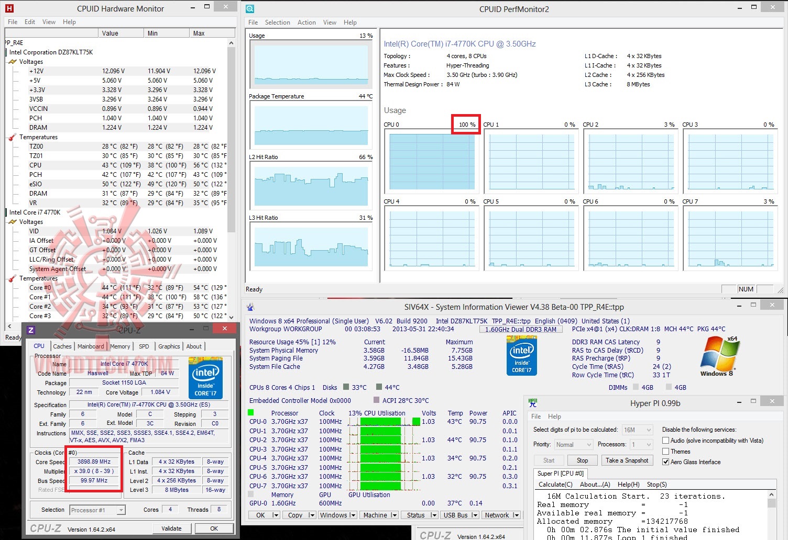
Task: Click the lightning icon beside Core i7 4770K Voltages
Action: tap(13, 222)
